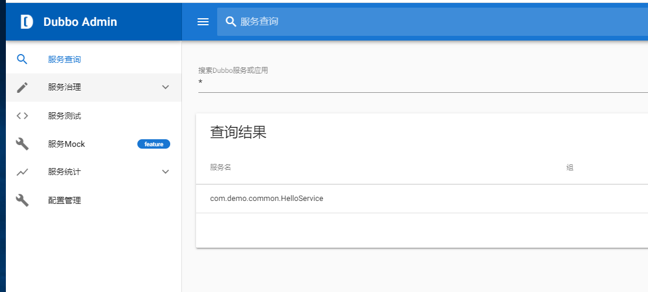Click the 服务查询 sidebar search icon
The height and width of the screenshot is (292, 648).
click(22, 59)
